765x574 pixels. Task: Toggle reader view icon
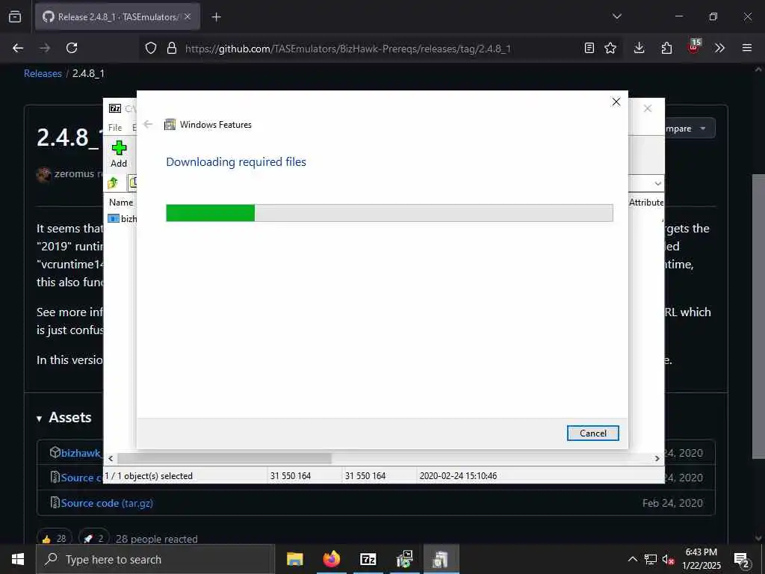(x=589, y=48)
